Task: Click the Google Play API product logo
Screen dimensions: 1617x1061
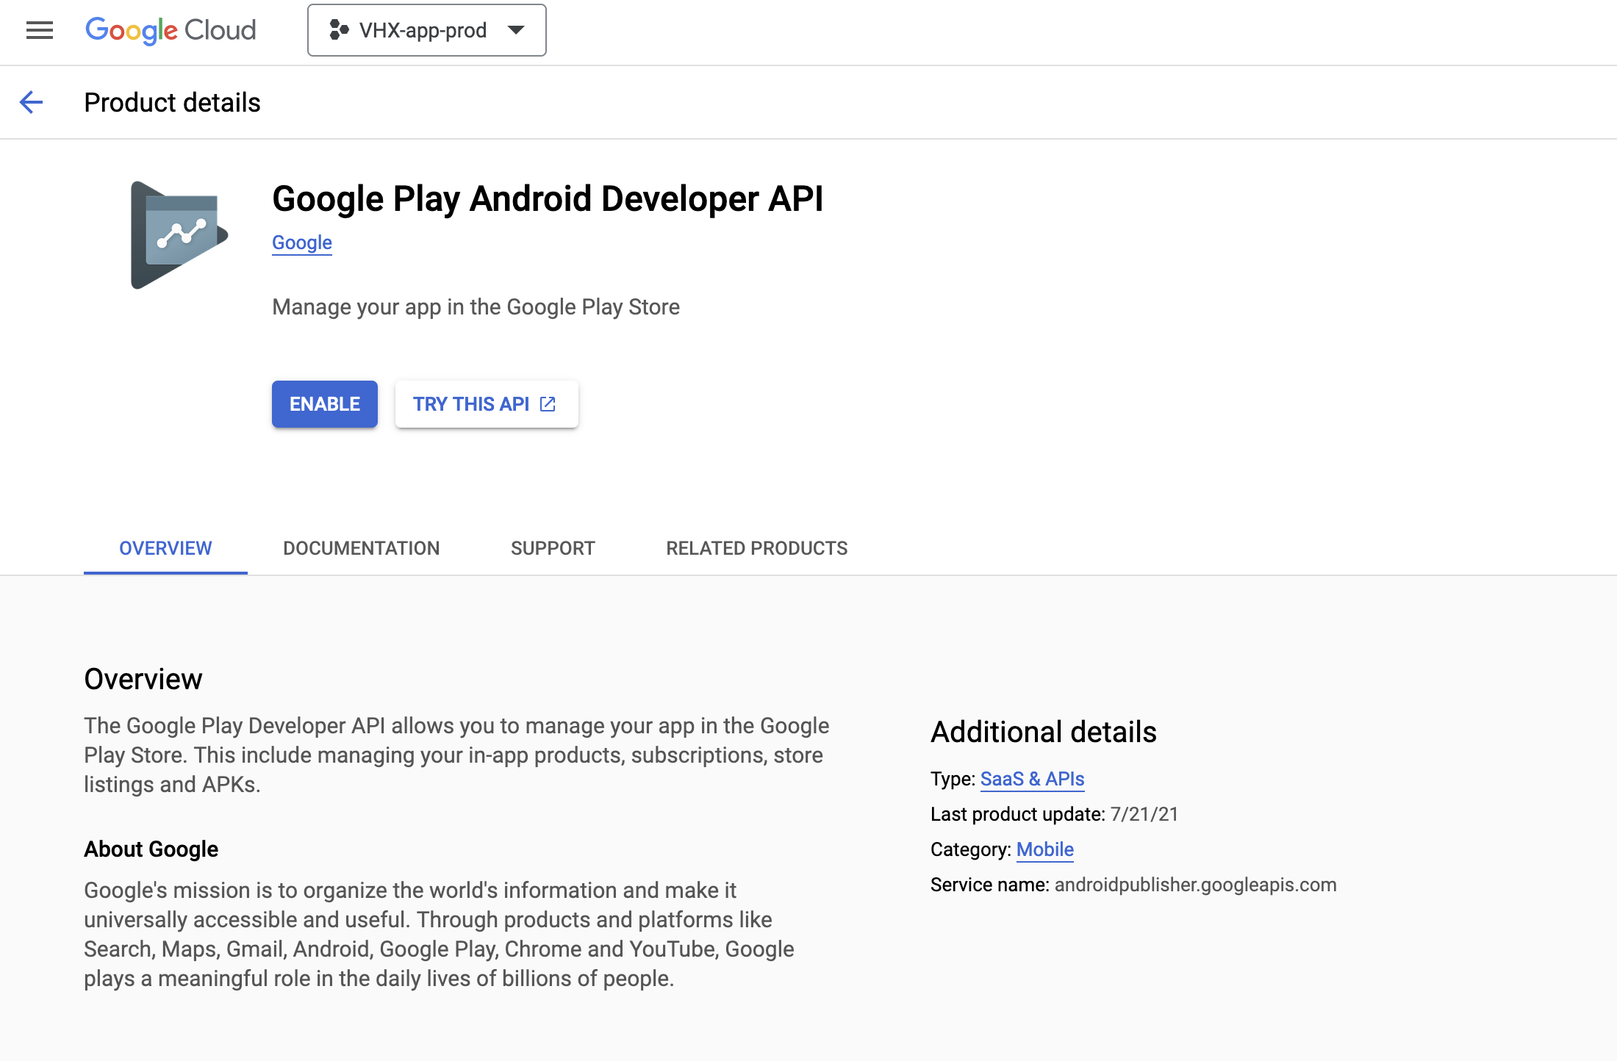Action: 179,235
